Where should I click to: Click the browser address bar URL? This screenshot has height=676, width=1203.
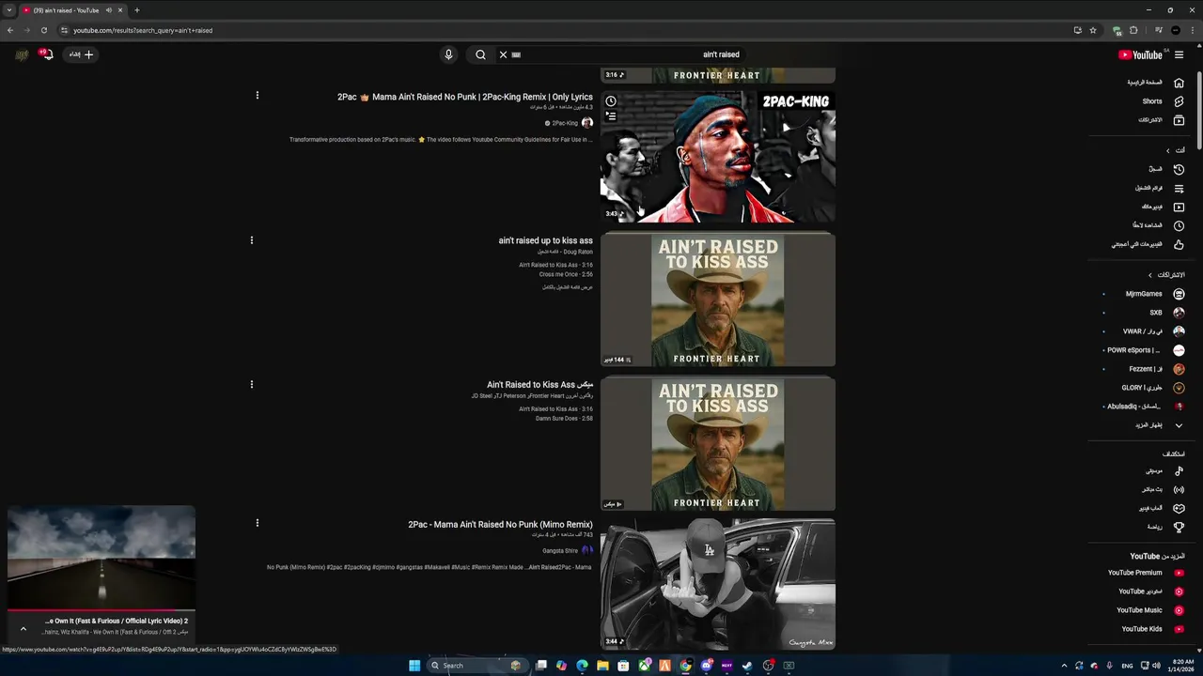(x=143, y=30)
